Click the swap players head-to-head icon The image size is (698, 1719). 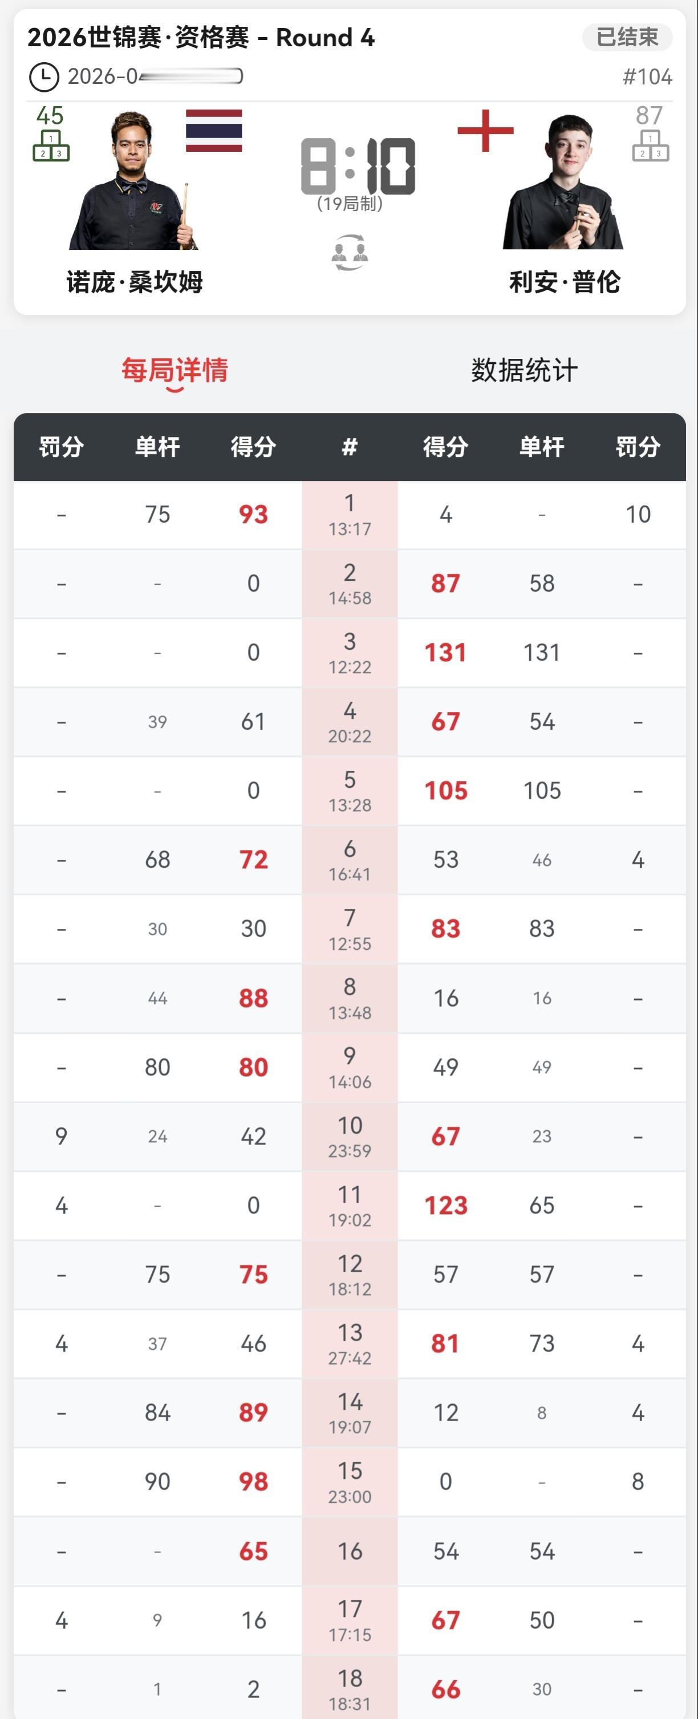[x=350, y=252]
